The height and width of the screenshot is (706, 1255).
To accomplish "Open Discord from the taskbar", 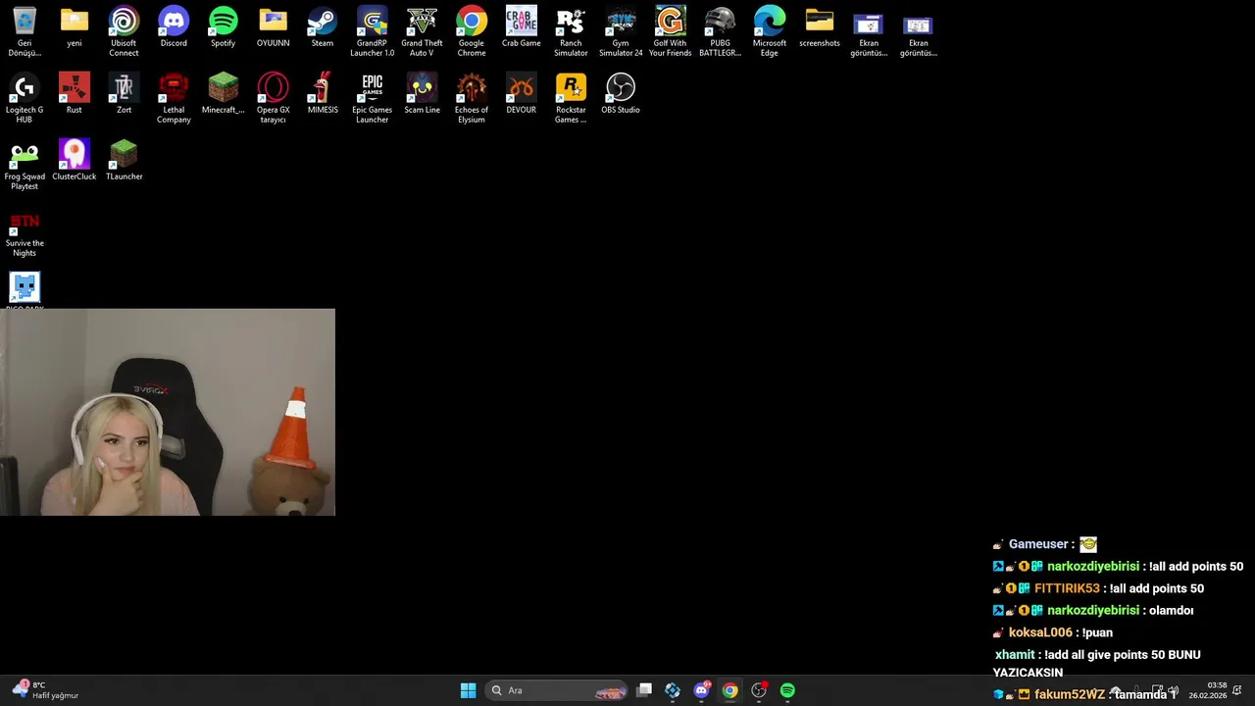I will [701, 690].
